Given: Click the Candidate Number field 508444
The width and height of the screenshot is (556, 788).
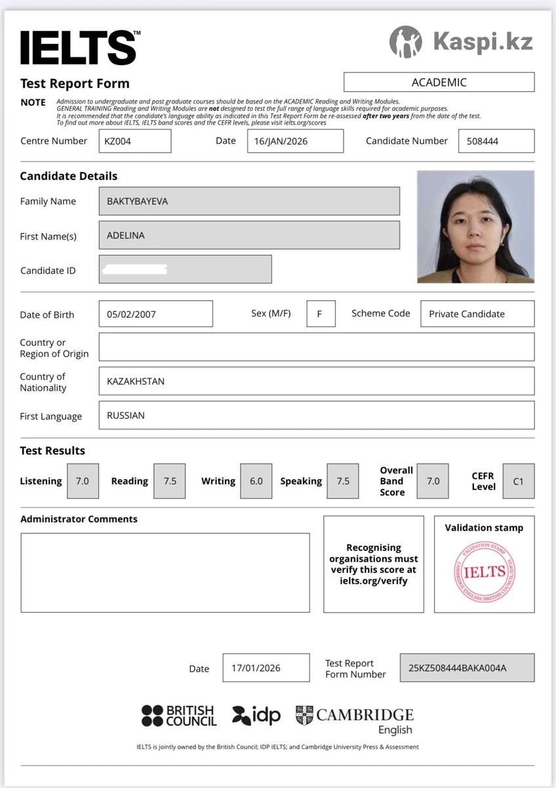Looking at the screenshot, I should click(x=496, y=141).
